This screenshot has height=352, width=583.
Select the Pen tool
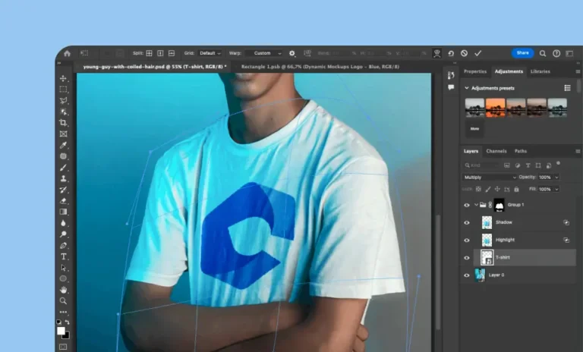(63, 246)
